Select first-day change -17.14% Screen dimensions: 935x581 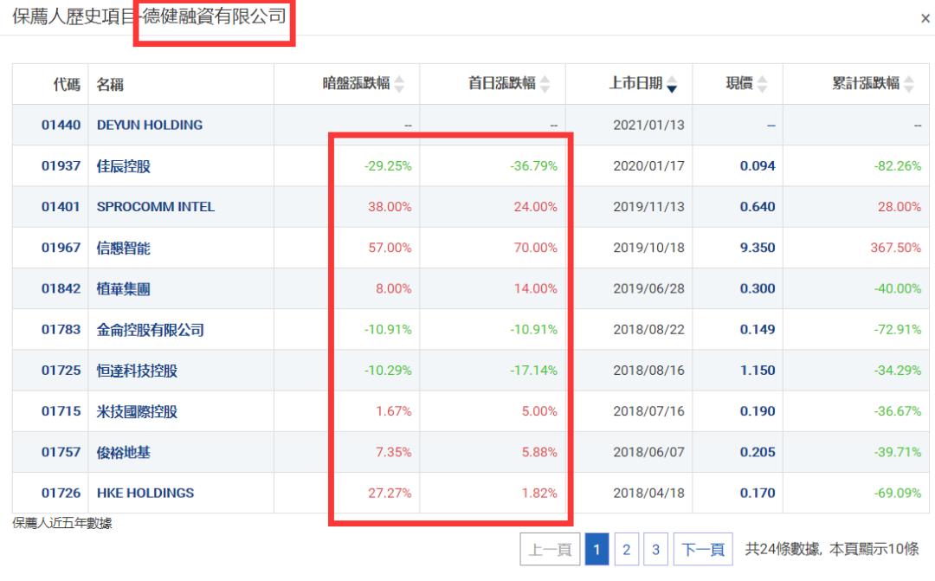tap(533, 370)
